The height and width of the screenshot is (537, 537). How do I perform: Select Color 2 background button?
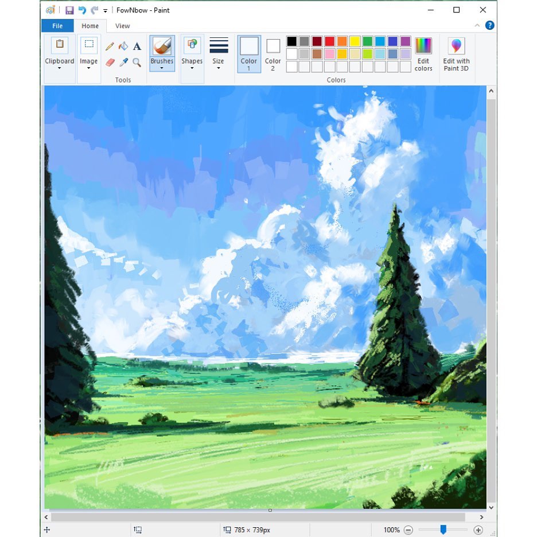pos(273,54)
